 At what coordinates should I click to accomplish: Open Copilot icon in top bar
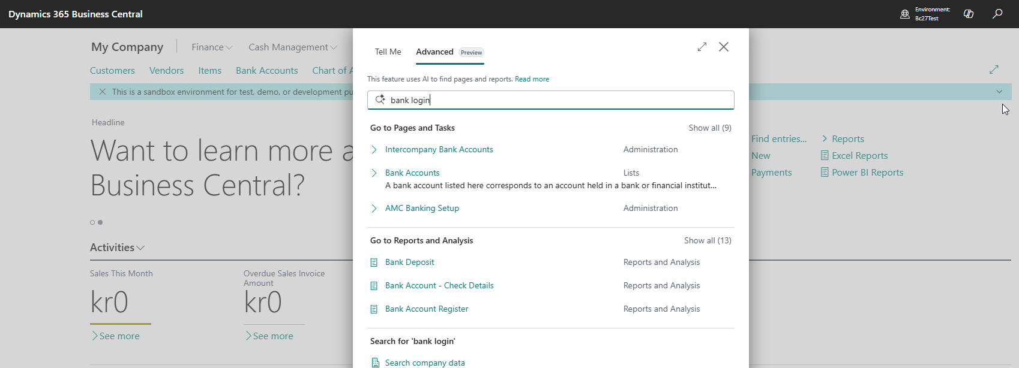click(969, 14)
